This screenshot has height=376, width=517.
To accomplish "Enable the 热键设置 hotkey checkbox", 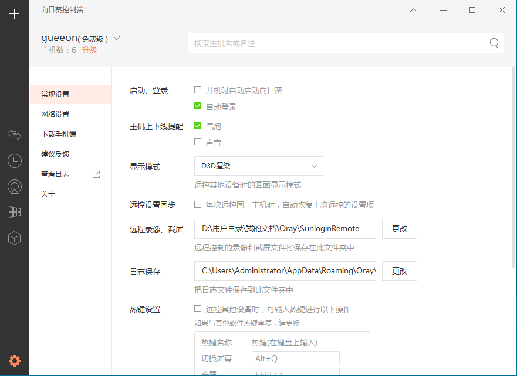I will coord(198,309).
